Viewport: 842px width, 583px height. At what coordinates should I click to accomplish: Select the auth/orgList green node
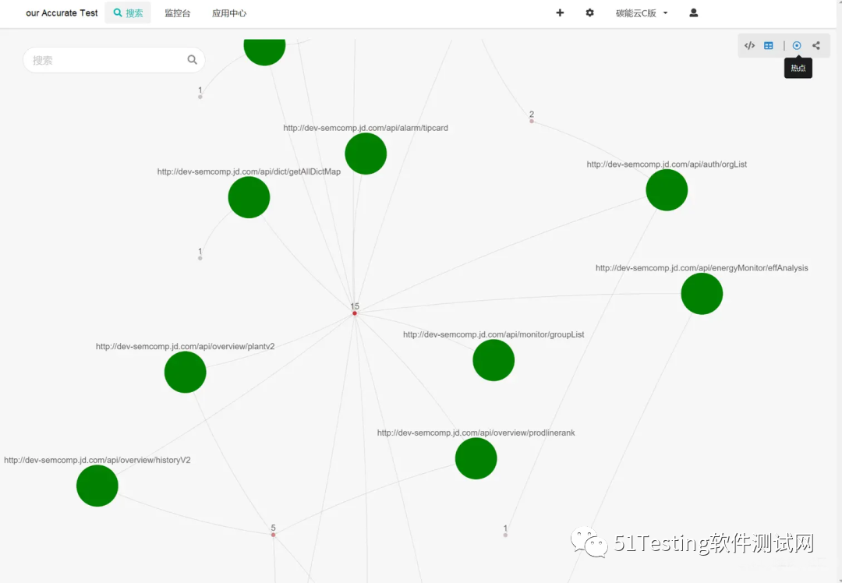click(x=667, y=190)
